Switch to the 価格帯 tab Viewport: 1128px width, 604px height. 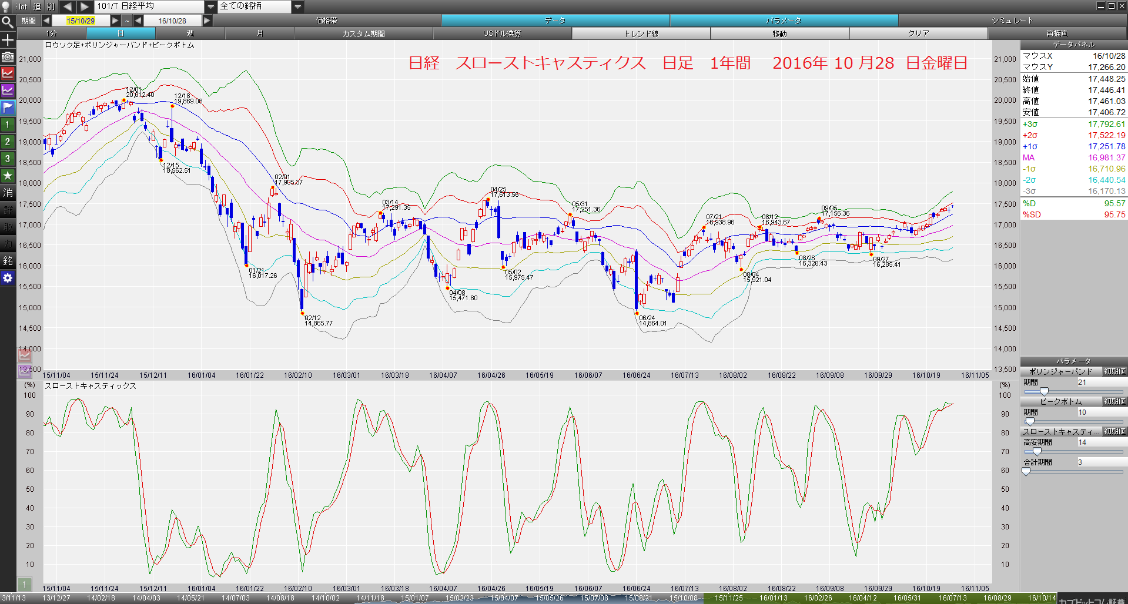tap(326, 21)
